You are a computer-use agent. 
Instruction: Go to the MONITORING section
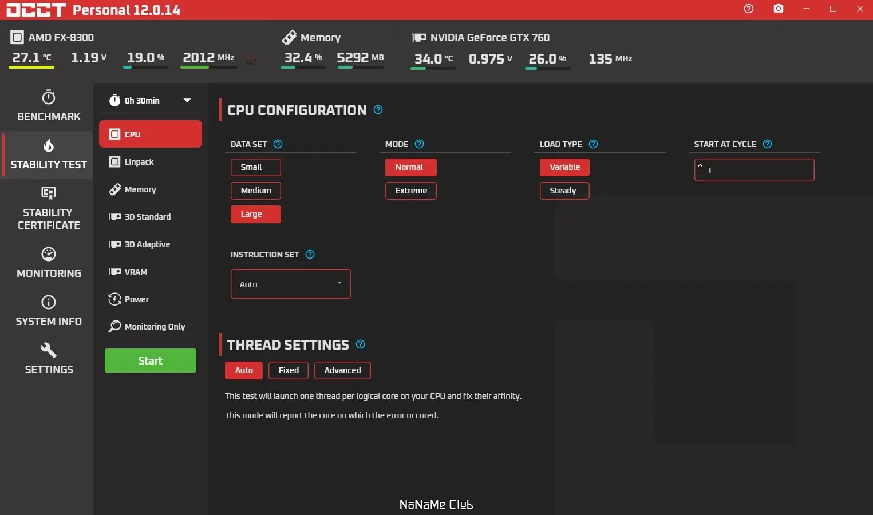(x=49, y=263)
